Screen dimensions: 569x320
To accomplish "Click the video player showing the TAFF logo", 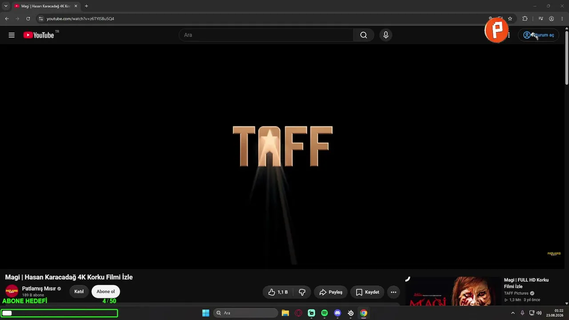I will [x=283, y=156].
